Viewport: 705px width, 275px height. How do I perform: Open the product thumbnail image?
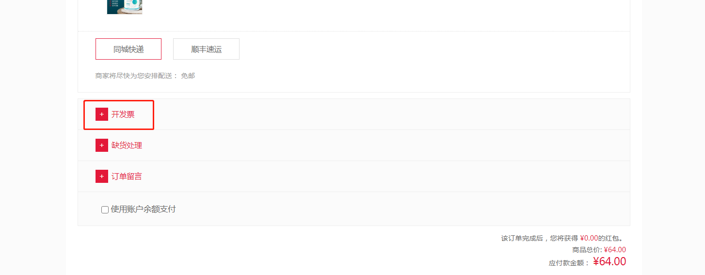(125, 7)
